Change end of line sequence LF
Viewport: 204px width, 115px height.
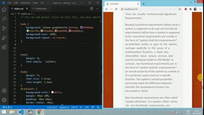point(81,107)
